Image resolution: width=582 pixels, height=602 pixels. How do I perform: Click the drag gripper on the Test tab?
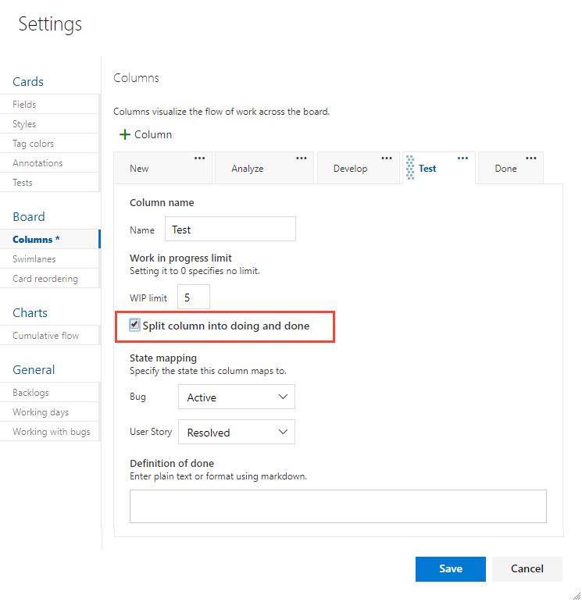pyautogui.click(x=410, y=168)
